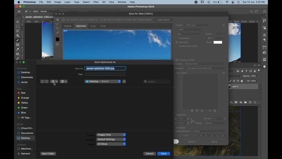282x159 pixels.
Task: Open the File menu
Action: click(41, 2)
